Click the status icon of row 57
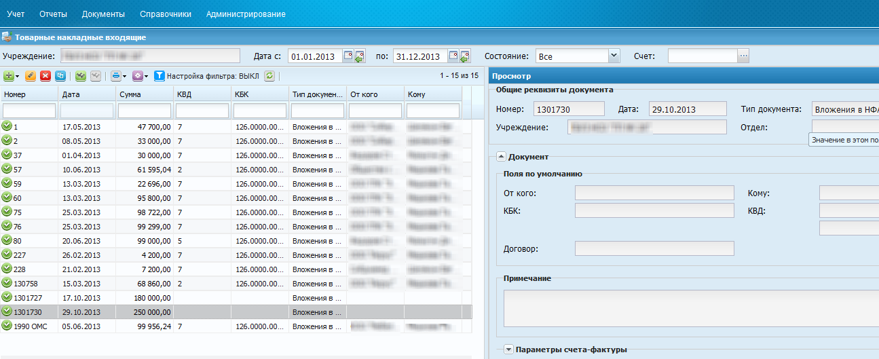The height and width of the screenshot is (359, 879). click(7, 169)
